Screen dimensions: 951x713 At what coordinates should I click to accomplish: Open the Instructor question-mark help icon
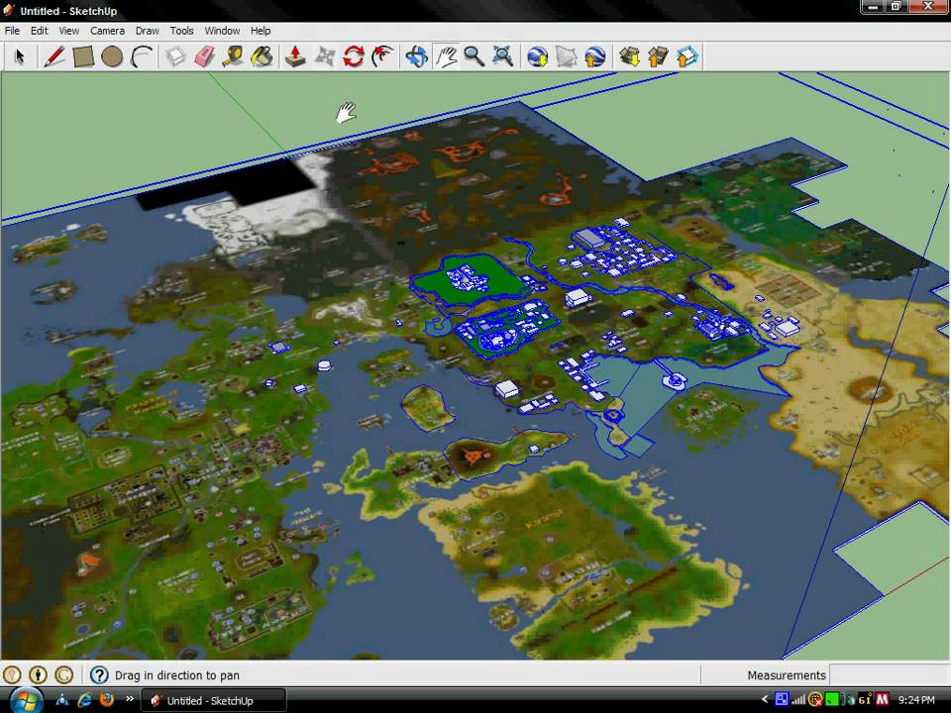(x=99, y=674)
